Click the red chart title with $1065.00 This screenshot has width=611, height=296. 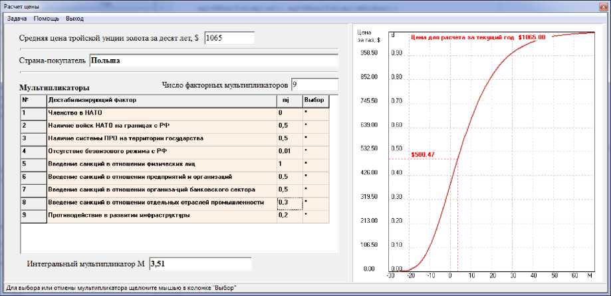478,37
